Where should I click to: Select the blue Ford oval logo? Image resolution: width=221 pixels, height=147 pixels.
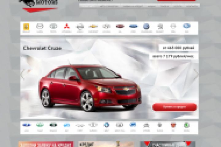[x=133, y=26]
